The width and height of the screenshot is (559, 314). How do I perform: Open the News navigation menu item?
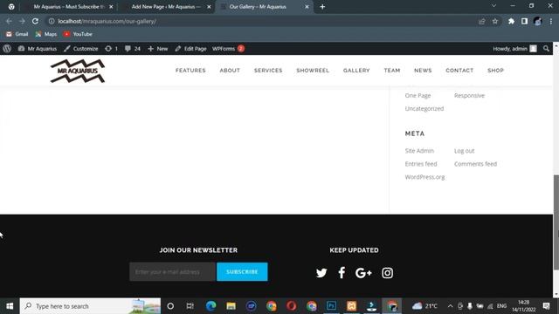pos(423,71)
